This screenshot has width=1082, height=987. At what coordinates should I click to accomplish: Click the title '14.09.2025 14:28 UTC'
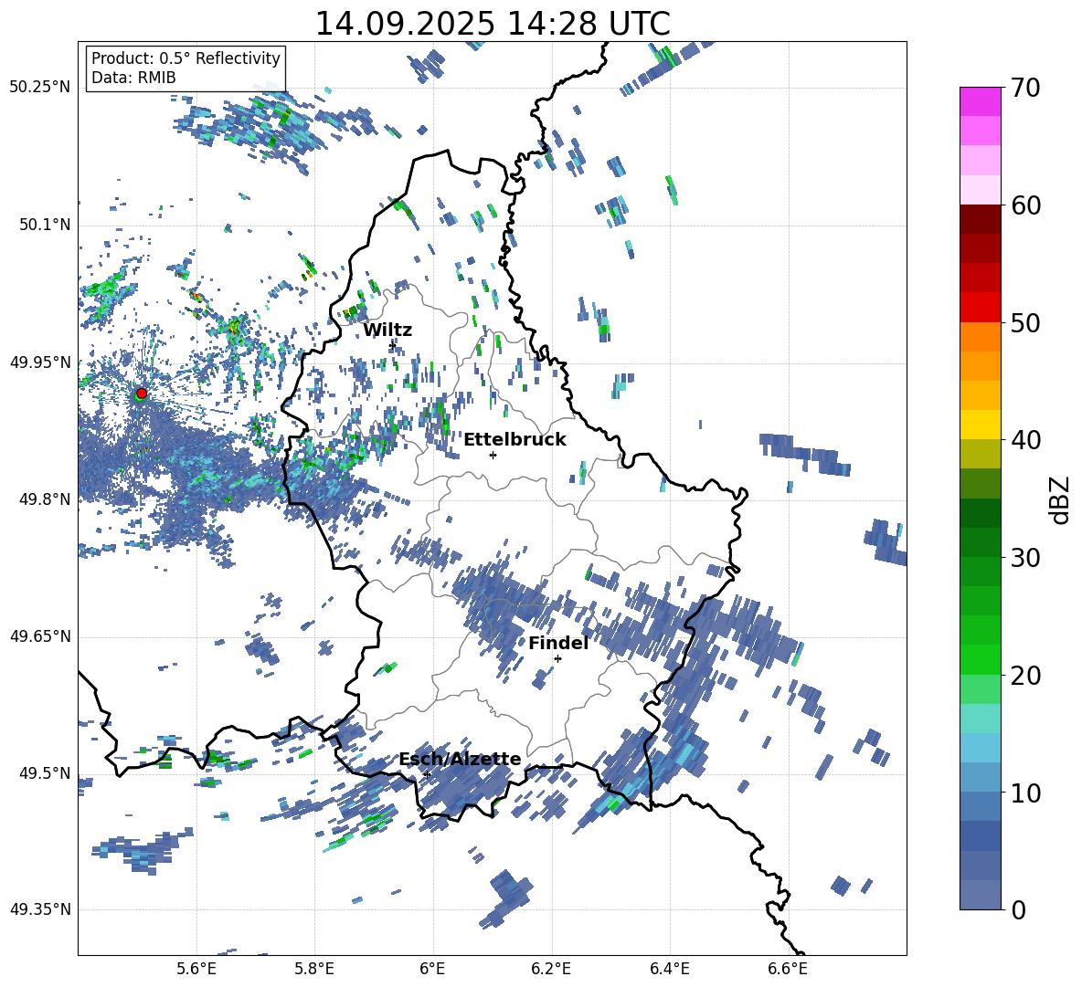[x=492, y=24]
